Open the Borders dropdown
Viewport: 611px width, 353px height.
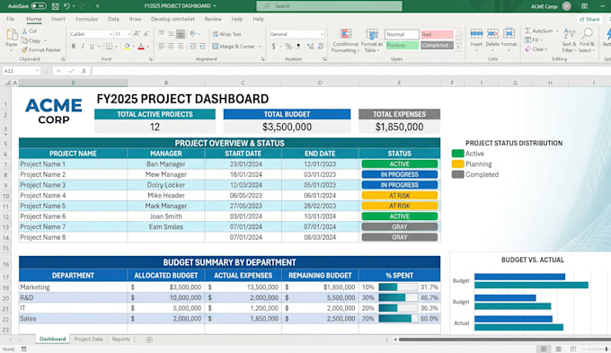(x=116, y=47)
